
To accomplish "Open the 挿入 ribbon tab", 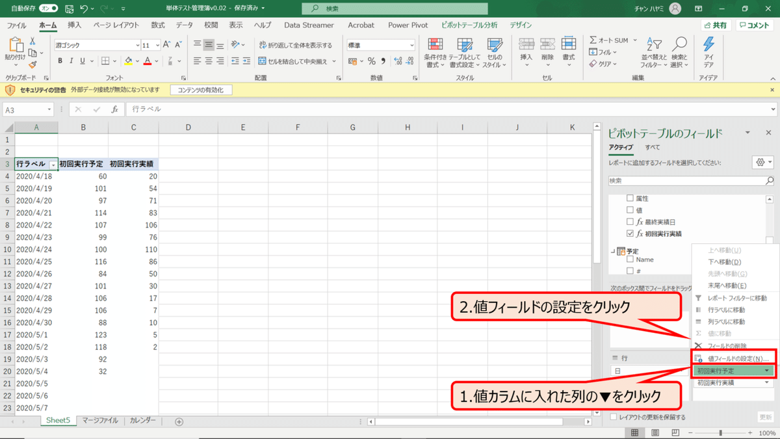I will click(x=75, y=25).
